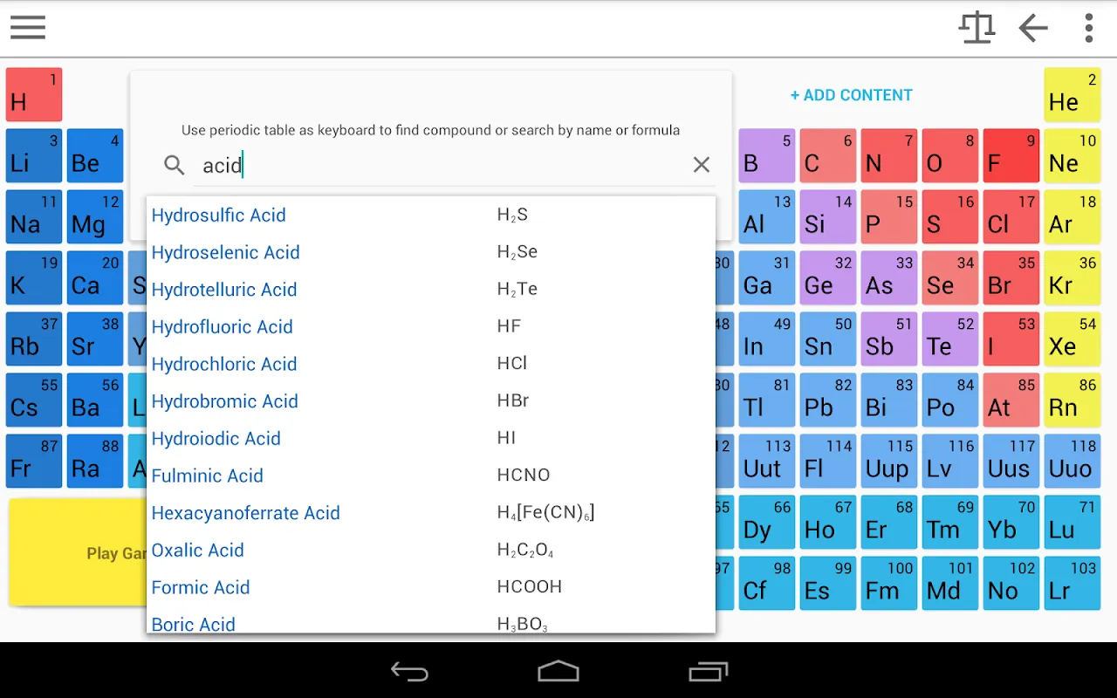This screenshot has height=698, width=1117.
Task: Tap the red Hydrogen element tile
Action: (34, 95)
